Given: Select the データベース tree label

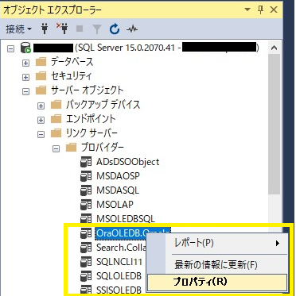Looking at the screenshot, I should click(x=72, y=62).
